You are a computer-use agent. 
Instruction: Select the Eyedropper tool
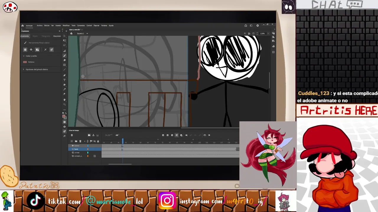tap(64, 89)
